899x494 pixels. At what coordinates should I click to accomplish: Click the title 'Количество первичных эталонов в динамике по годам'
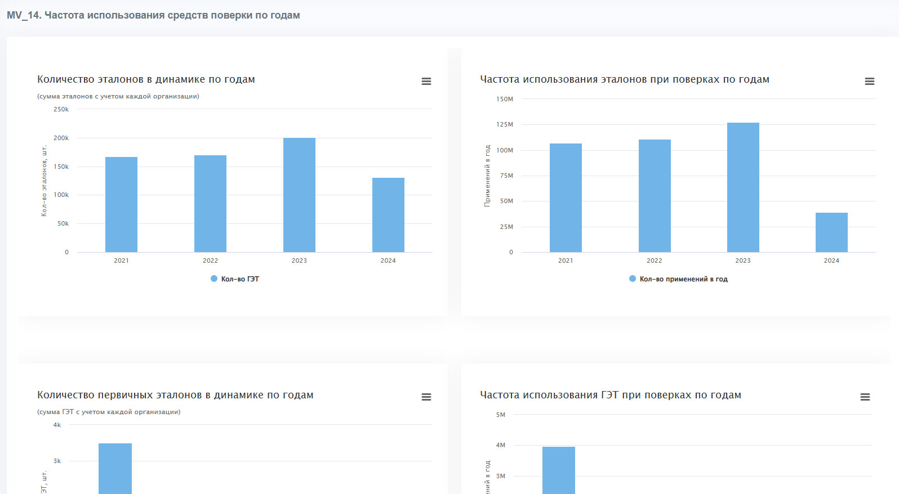175,395
